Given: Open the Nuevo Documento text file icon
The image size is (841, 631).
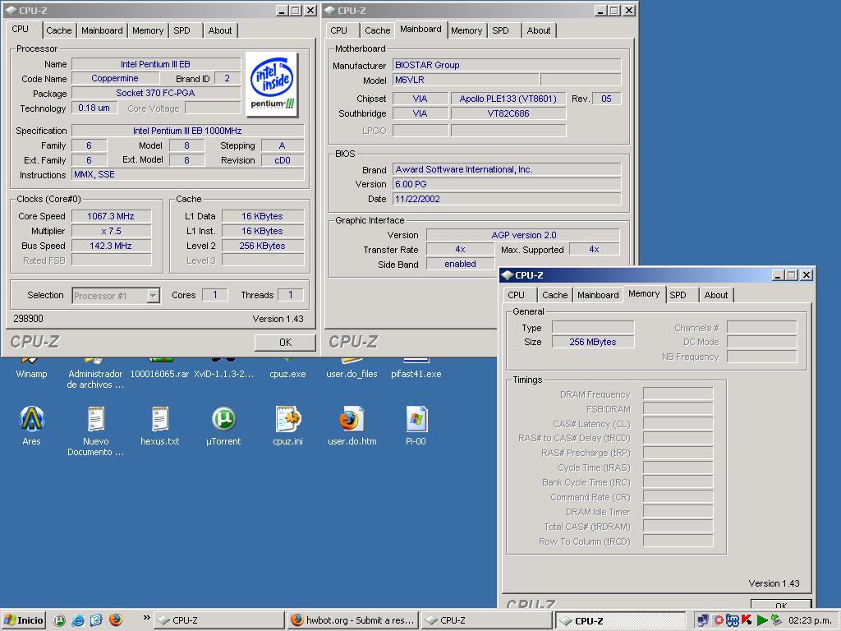Looking at the screenshot, I should click(x=95, y=431).
